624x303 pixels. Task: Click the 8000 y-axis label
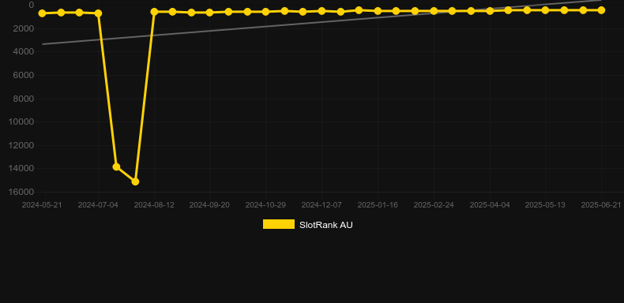coord(24,99)
